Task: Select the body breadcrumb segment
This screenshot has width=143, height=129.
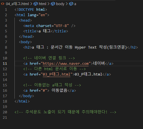Action: pos(60,4)
